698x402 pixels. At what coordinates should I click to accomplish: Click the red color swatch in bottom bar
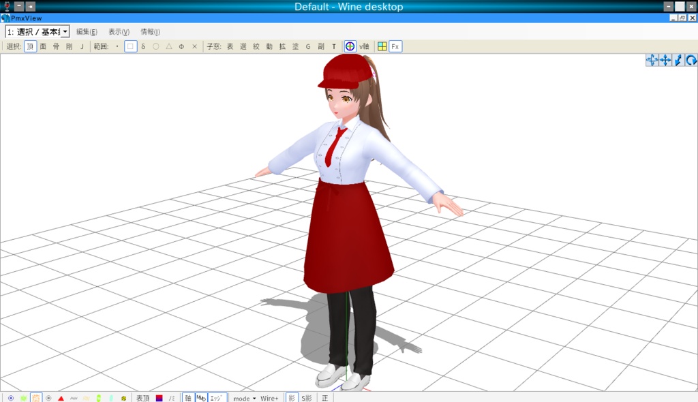click(158, 397)
